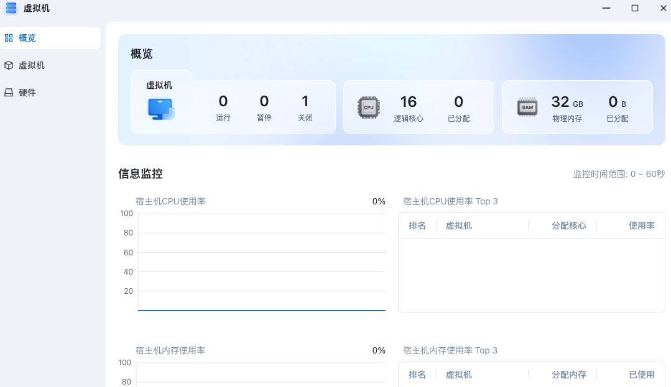Click the 宿主机内存使用率 chart title
The width and height of the screenshot is (671, 387).
(170, 350)
